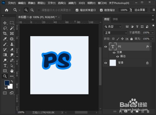The width and height of the screenshot is (156, 115).
Task: Toggle Quick Mask mode
Action: (x=5, y=93)
